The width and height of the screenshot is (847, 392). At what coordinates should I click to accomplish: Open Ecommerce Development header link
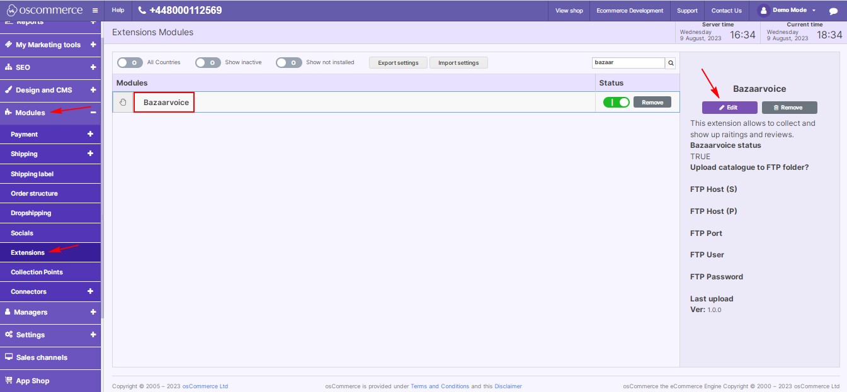630,11
